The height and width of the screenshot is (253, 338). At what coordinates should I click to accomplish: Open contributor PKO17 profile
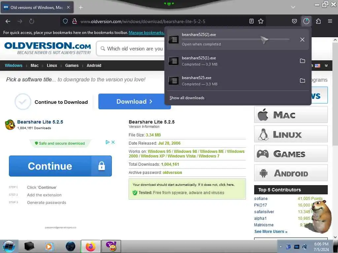[260, 205]
